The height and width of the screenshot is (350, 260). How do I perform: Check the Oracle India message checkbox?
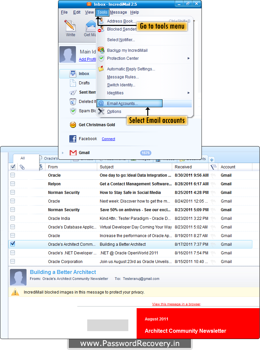click(x=13, y=218)
